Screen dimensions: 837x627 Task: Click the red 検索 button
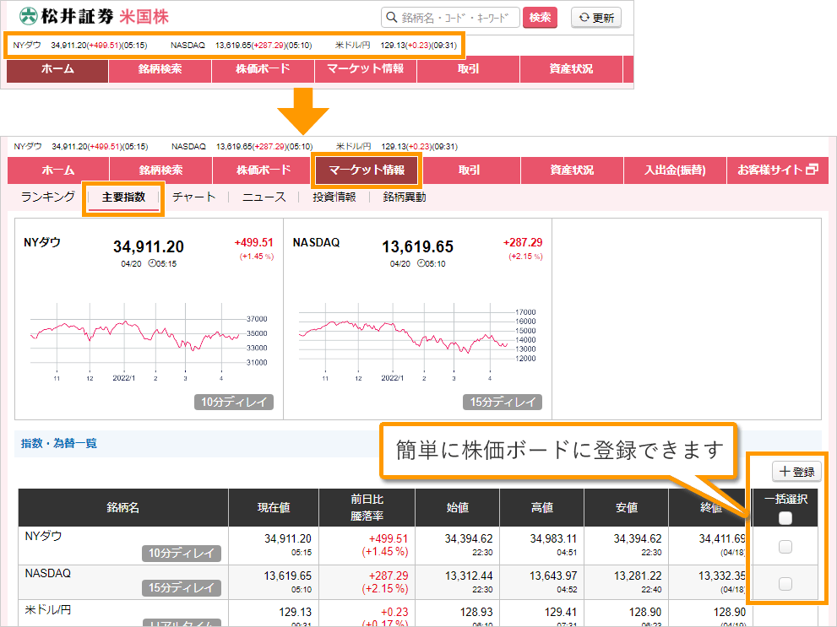click(541, 18)
